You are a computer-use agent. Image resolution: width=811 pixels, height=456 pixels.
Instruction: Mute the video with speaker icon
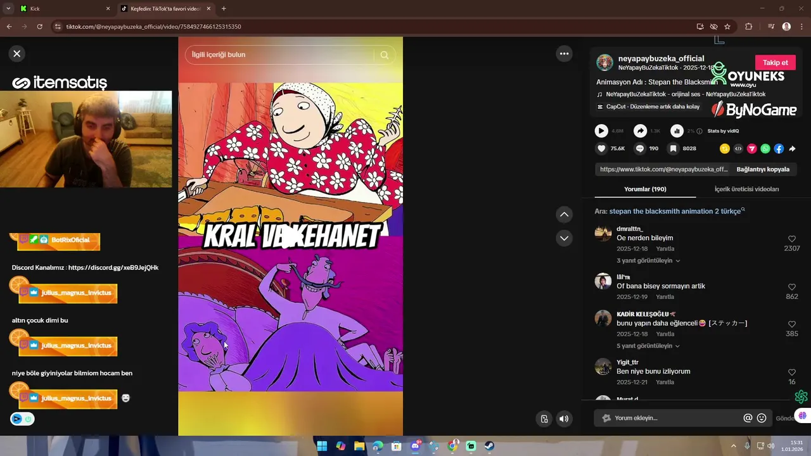click(564, 419)
